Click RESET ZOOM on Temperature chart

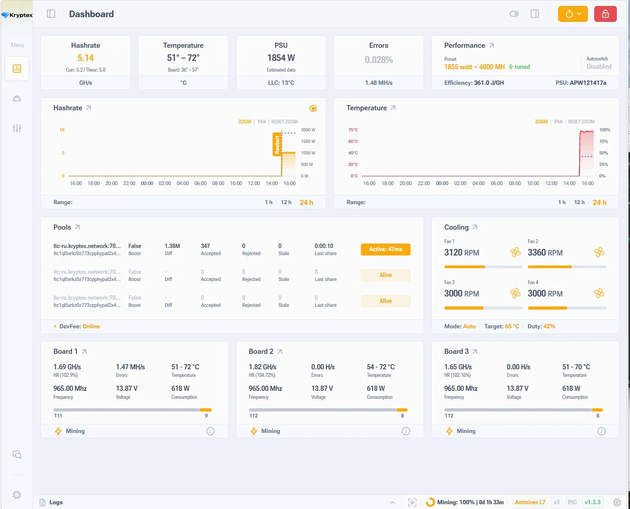pos(581,122)
